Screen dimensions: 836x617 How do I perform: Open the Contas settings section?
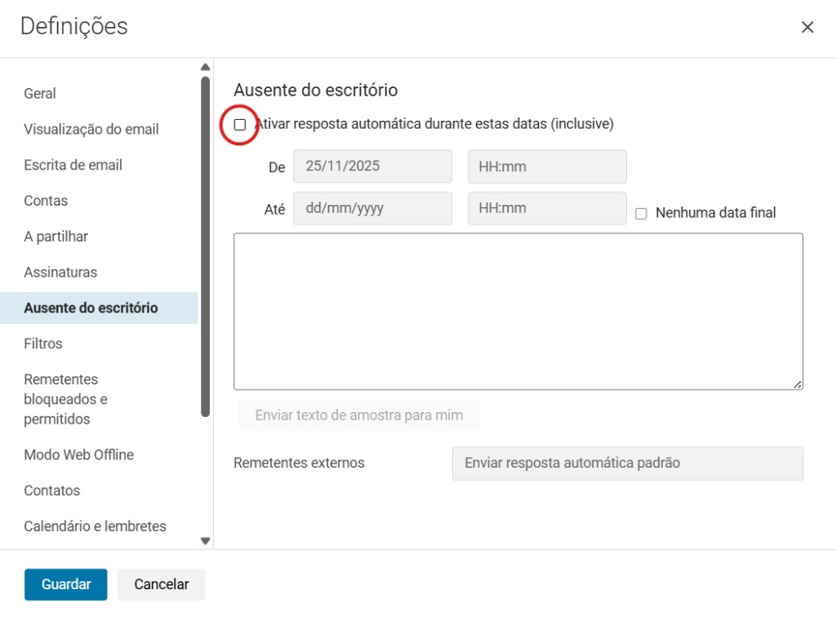(46, 201)
